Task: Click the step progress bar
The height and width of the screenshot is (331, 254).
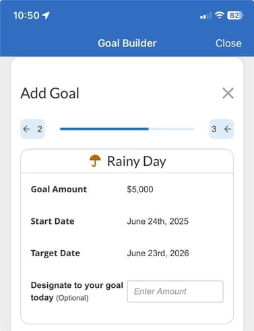Action: pos(127,129)
